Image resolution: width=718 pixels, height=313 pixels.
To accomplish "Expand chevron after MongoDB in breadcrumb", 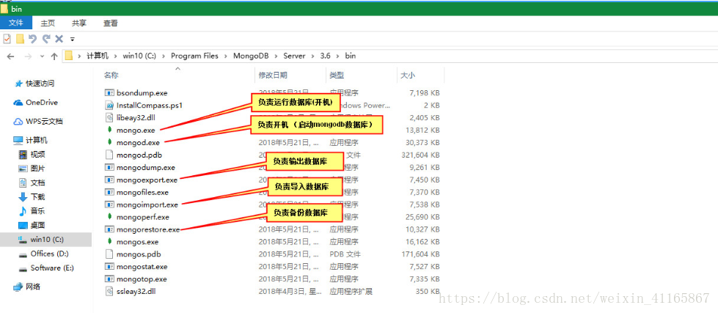I will [x=276, y=56].
